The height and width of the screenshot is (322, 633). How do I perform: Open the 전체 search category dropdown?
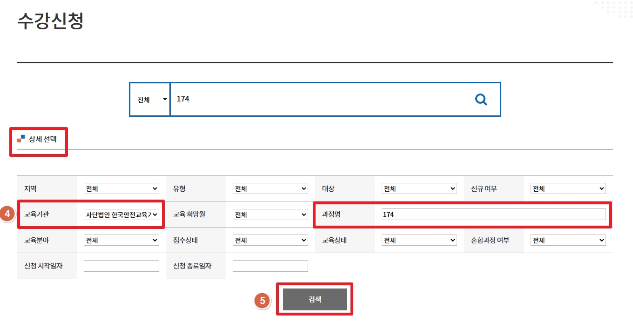click(x=150, y=100)
